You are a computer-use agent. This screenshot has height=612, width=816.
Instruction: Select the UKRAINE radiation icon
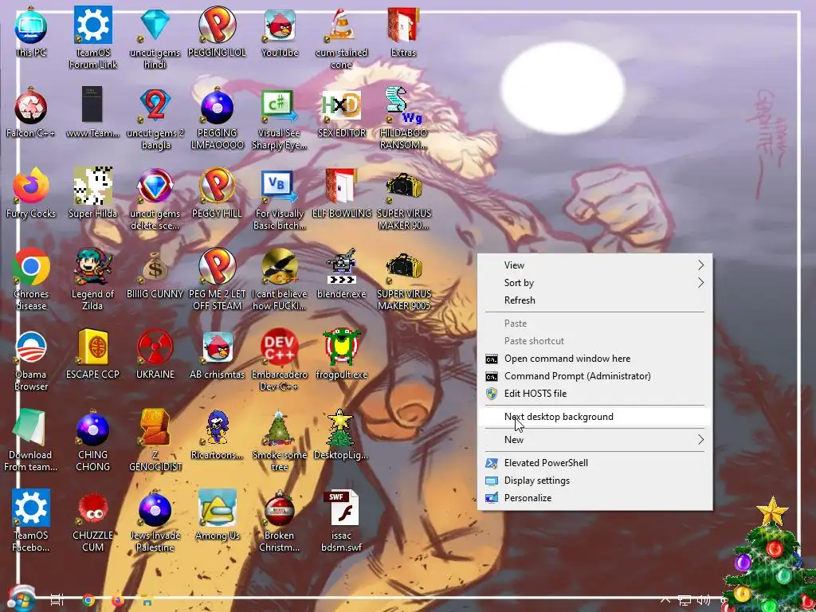(x=155, y=355)
